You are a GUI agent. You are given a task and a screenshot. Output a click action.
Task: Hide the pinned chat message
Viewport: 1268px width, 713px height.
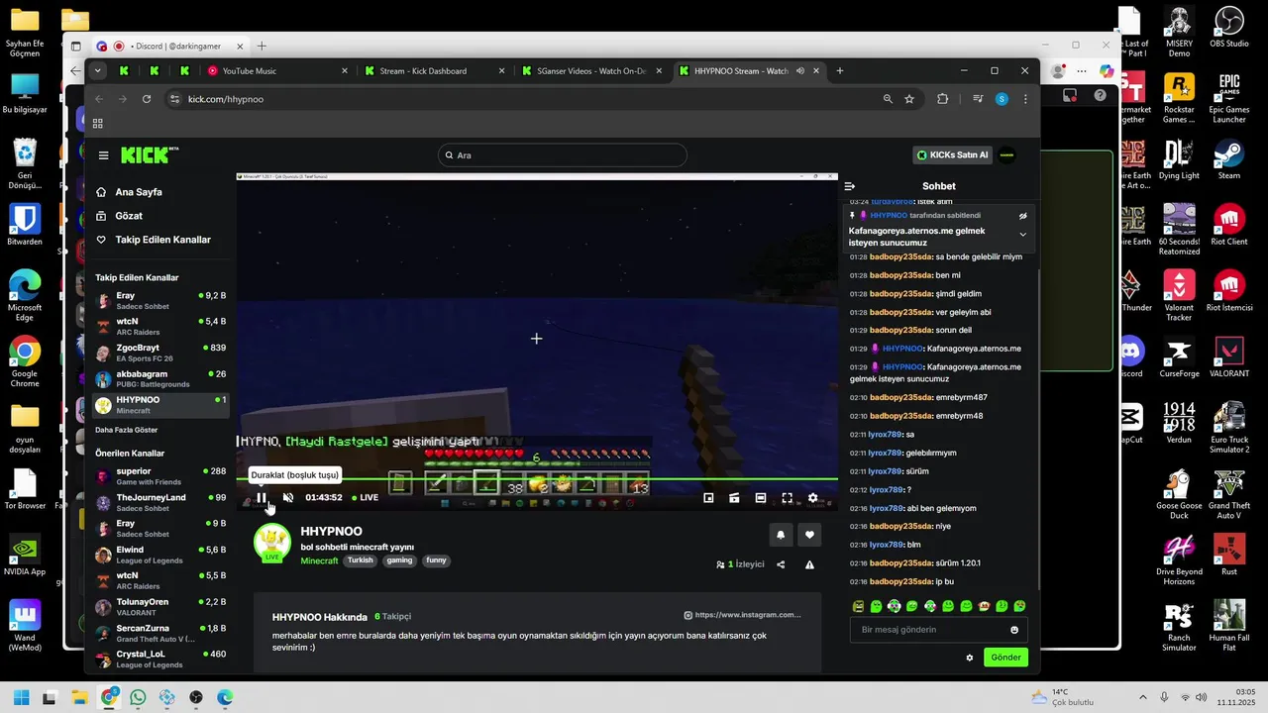(1023, 215)
